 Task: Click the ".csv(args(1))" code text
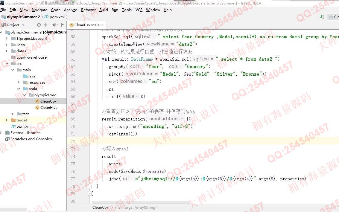click(122, 134)
